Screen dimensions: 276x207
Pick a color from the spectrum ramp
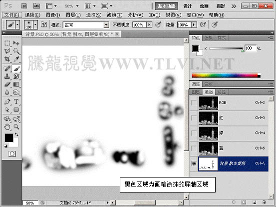226,75
